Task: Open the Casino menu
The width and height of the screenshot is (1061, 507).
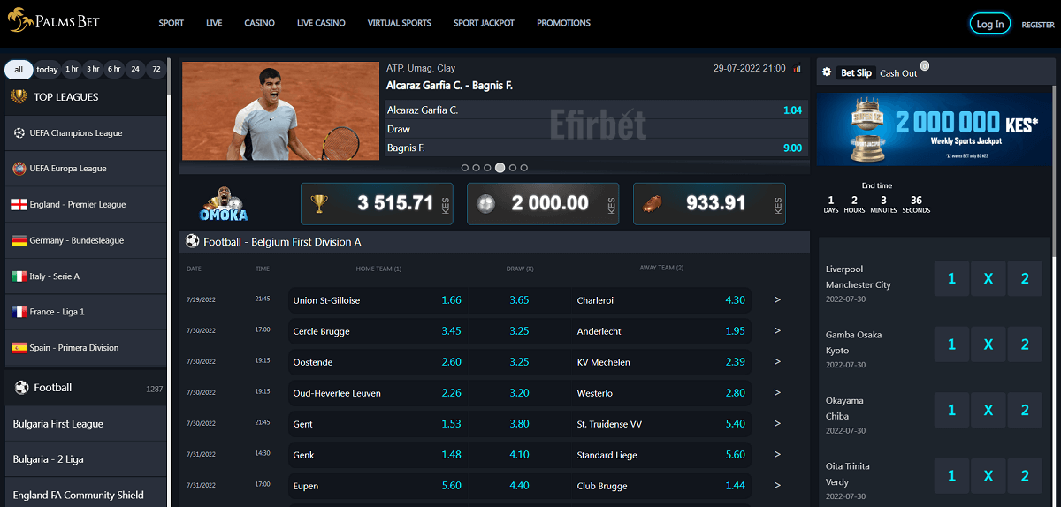Action: pos(259,23)
